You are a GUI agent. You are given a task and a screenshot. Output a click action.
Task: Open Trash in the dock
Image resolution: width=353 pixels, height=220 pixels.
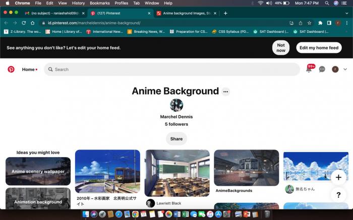click(x=267, y=214)
